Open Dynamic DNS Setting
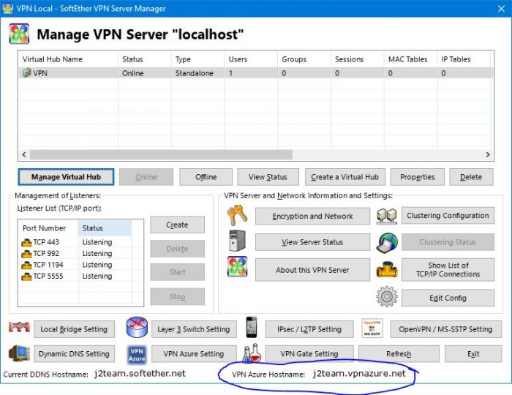Screen dimensions: 512x395 tap(74, 354)
